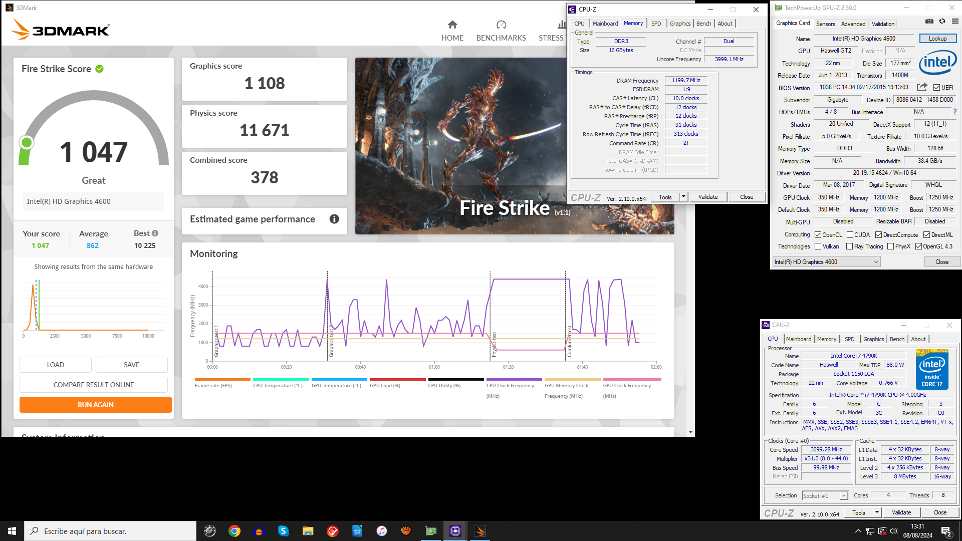The height and width of the screenshot is (541, 962).
Task: Open the Bench tab in the bottom CPU-Z window
Action: pos(897,339)
